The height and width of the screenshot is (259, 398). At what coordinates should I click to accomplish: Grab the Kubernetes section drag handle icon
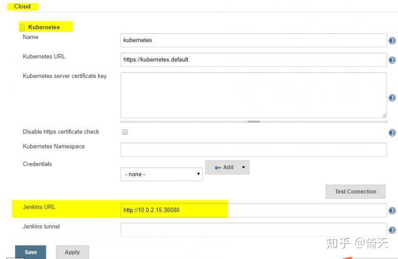[x=22, y=27]
